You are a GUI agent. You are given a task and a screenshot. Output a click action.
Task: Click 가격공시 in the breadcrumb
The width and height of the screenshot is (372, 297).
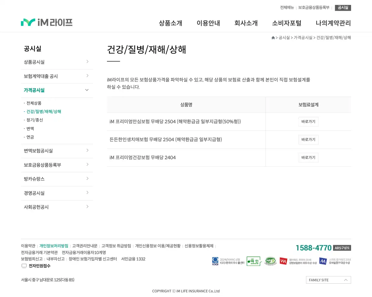[x=303, y=38]
